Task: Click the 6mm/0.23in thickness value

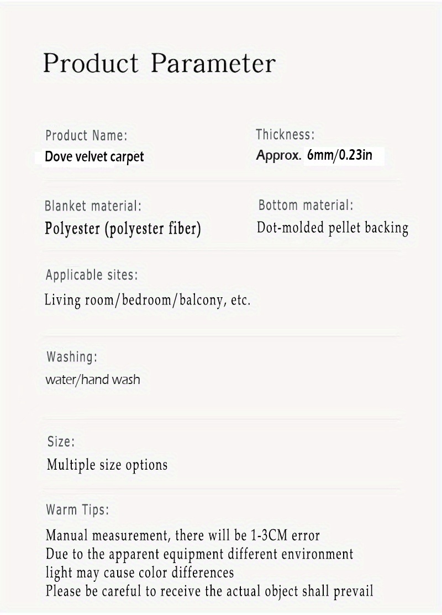Action: click(340, 155)
